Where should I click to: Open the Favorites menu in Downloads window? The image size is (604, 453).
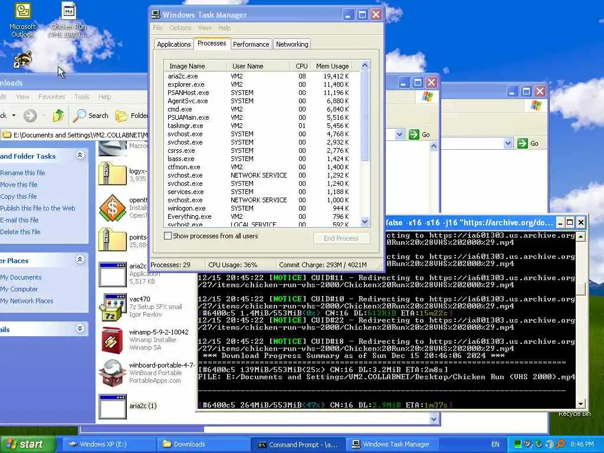click(x=52, y=97)
